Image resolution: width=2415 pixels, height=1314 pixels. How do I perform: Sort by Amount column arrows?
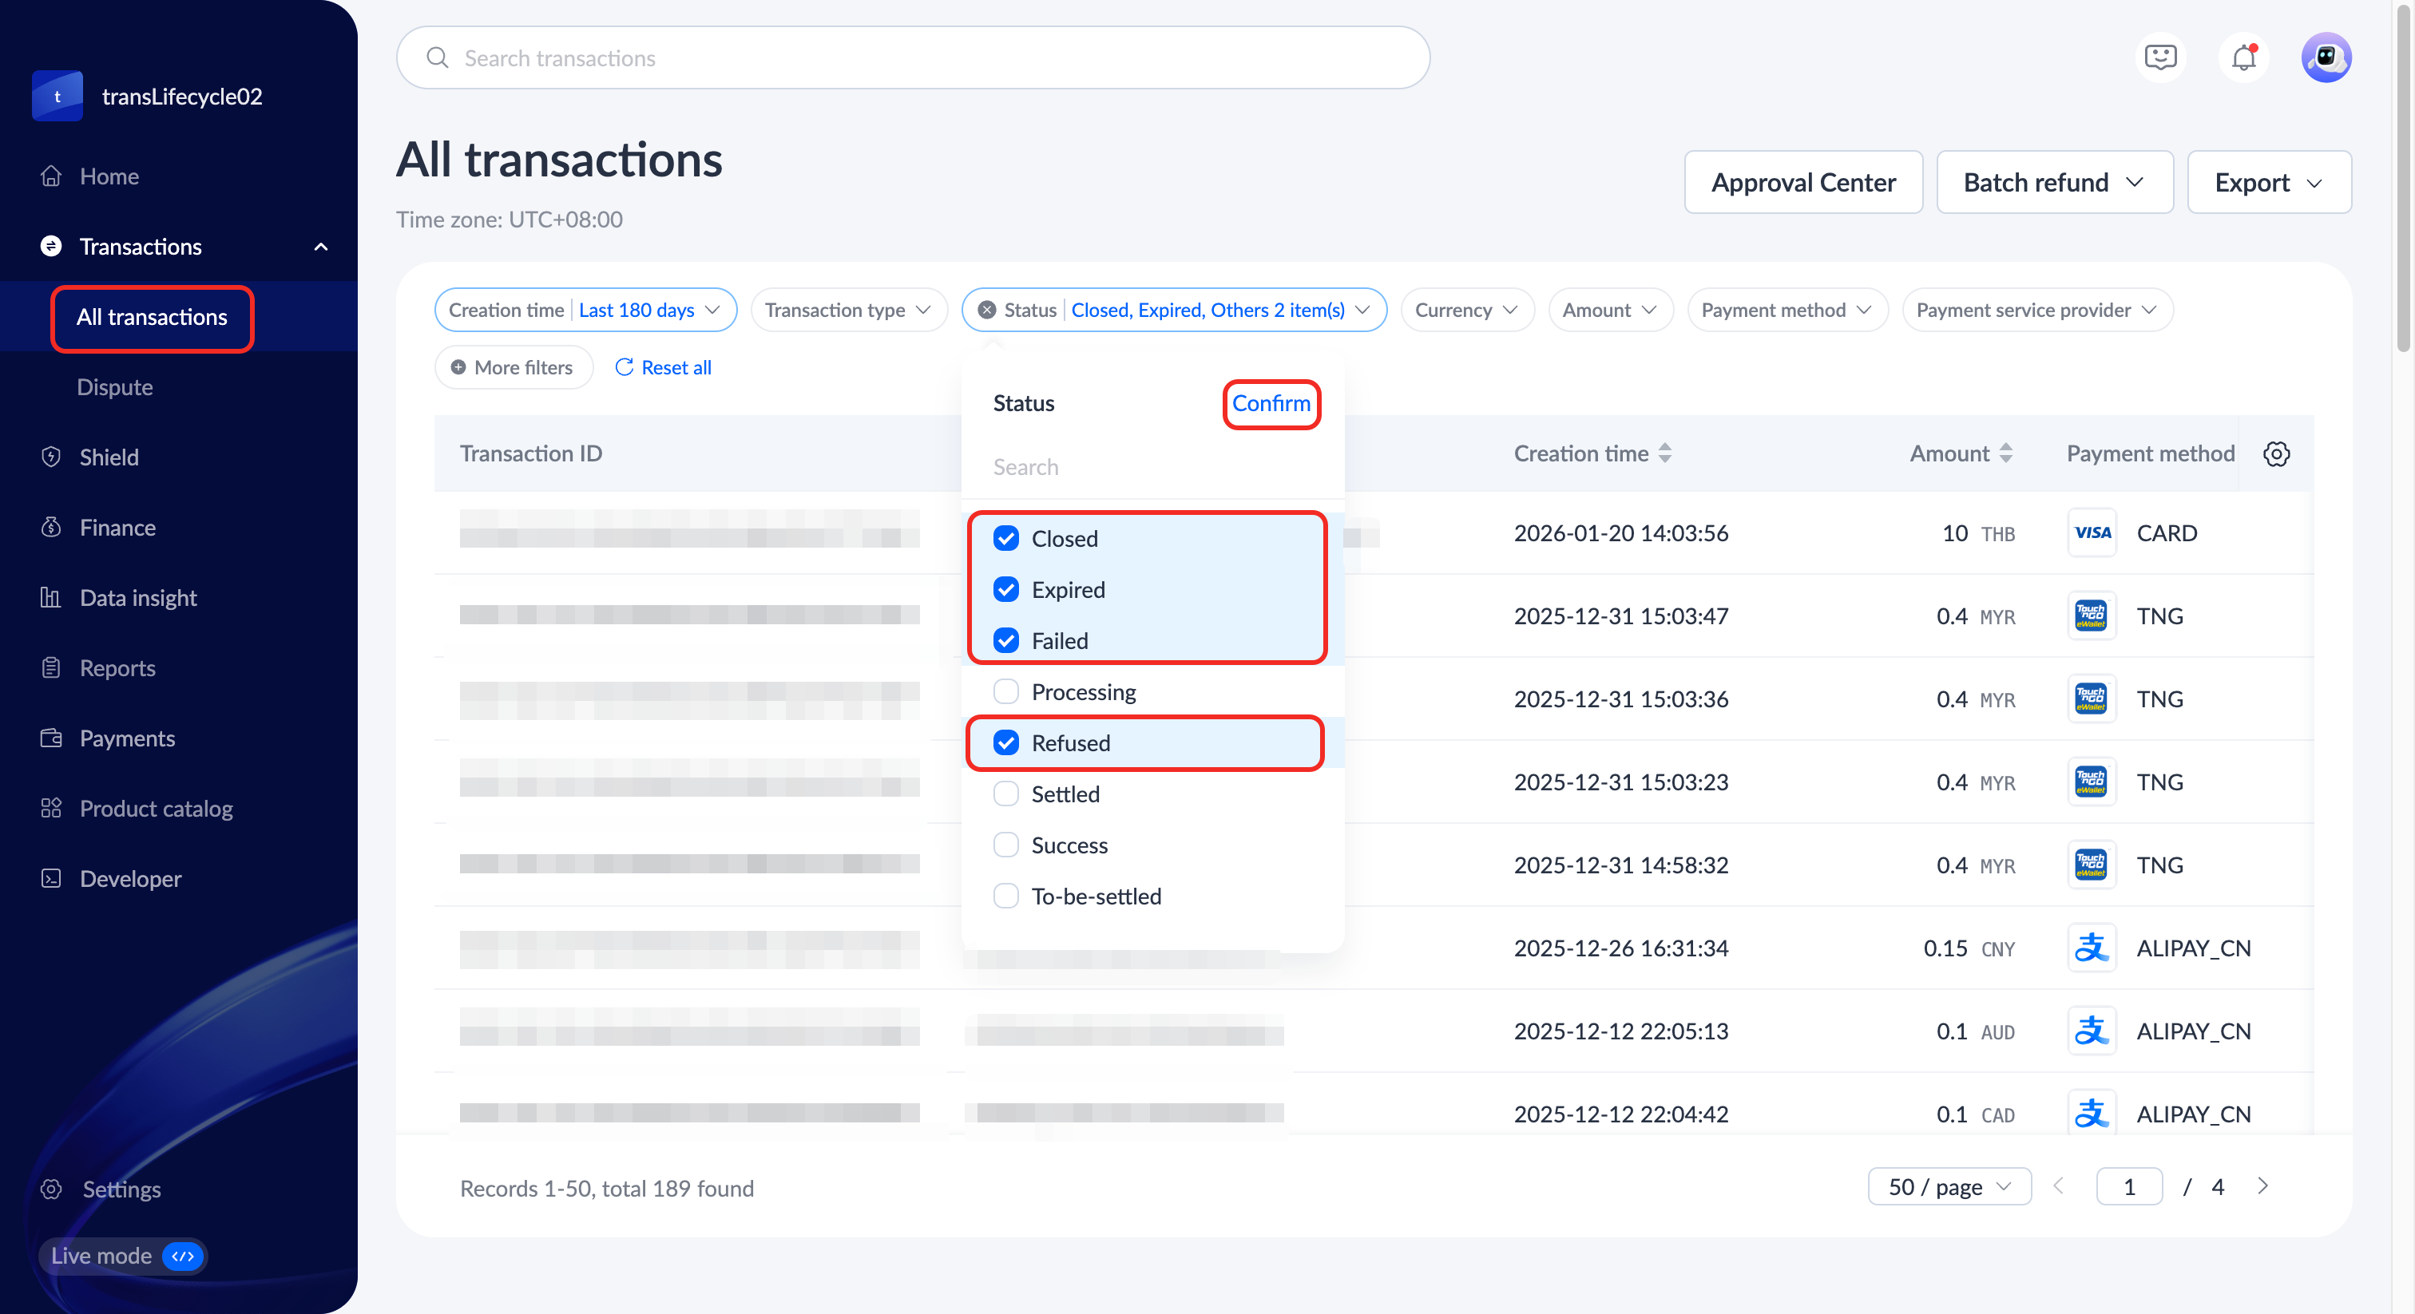2006,453
